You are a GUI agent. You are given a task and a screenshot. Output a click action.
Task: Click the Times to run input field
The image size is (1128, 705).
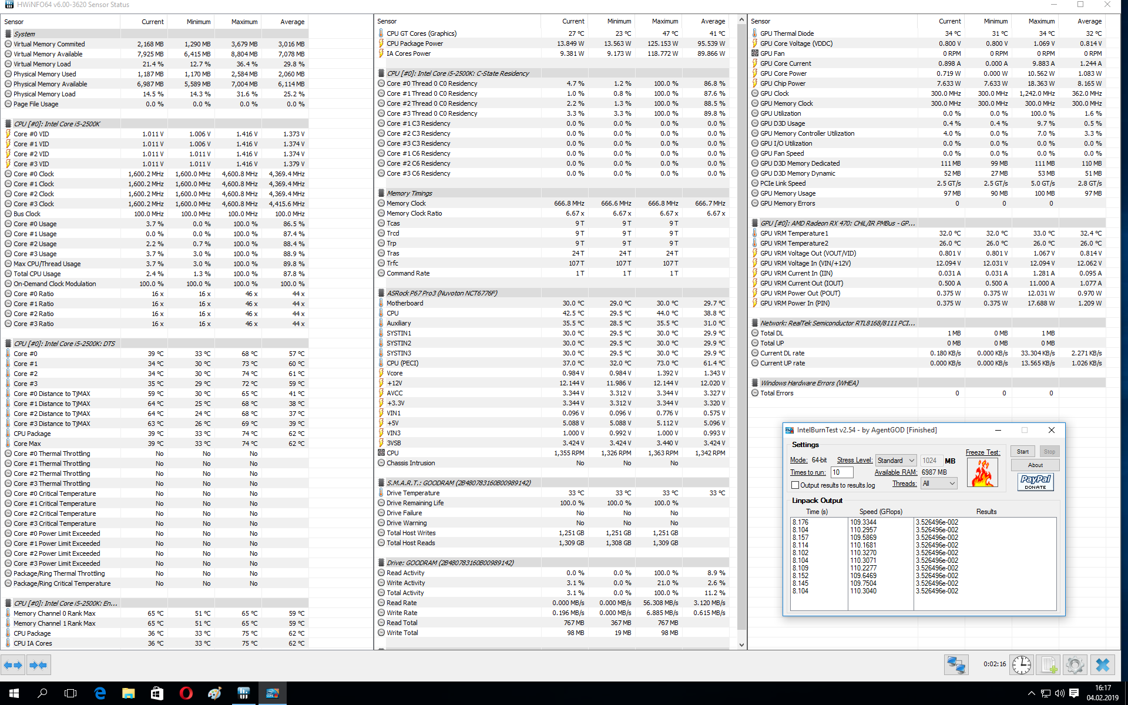click(x=841, y=472)
